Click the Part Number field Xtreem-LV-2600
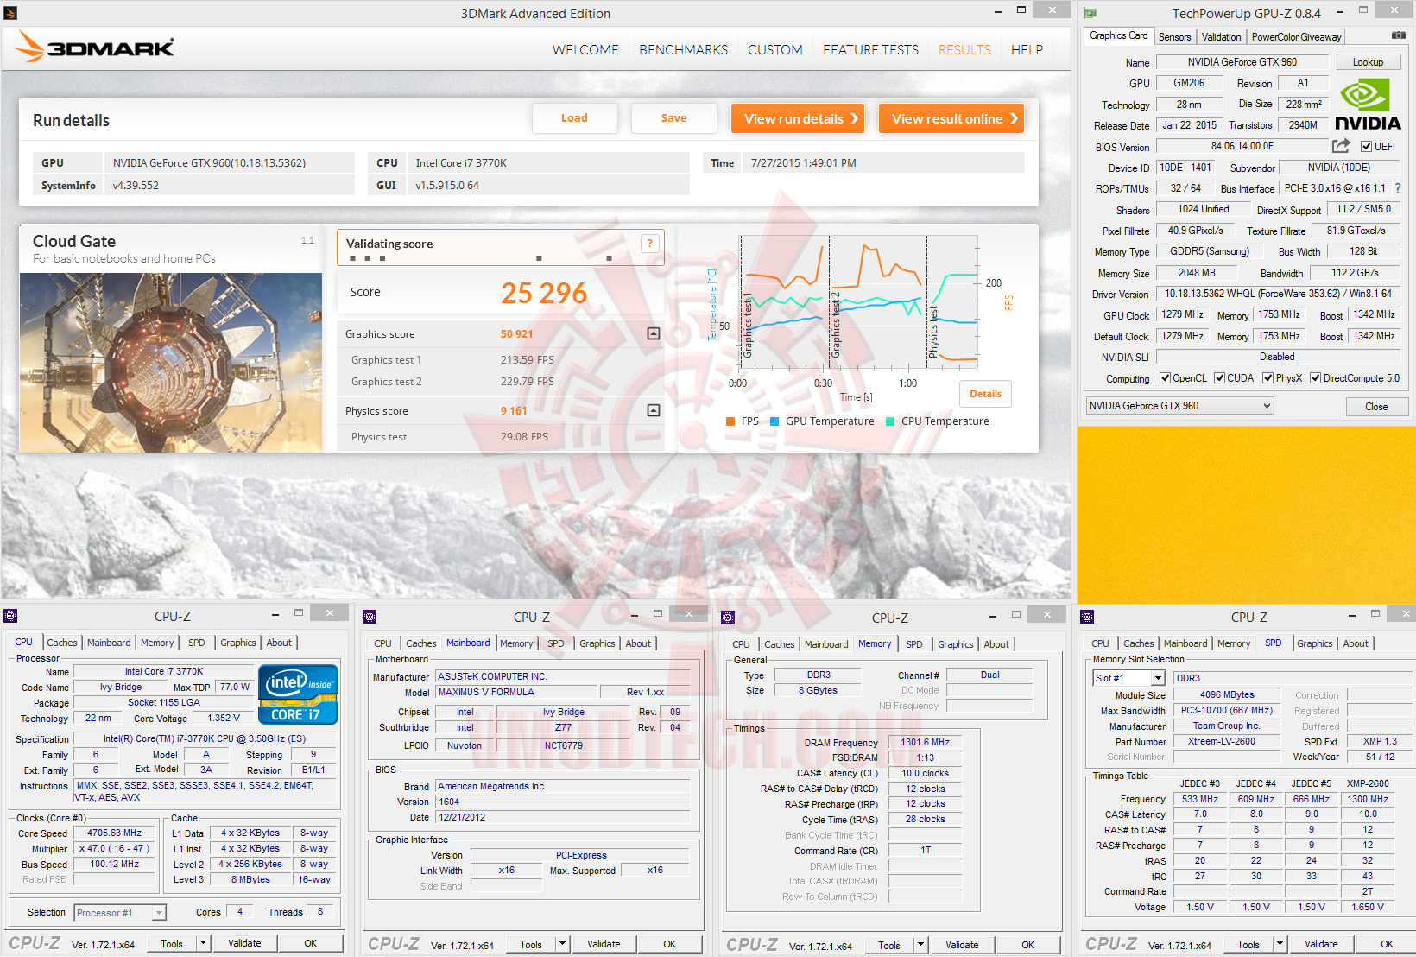The height and width of the screenshot is (957, 1416). [1226, 741]
